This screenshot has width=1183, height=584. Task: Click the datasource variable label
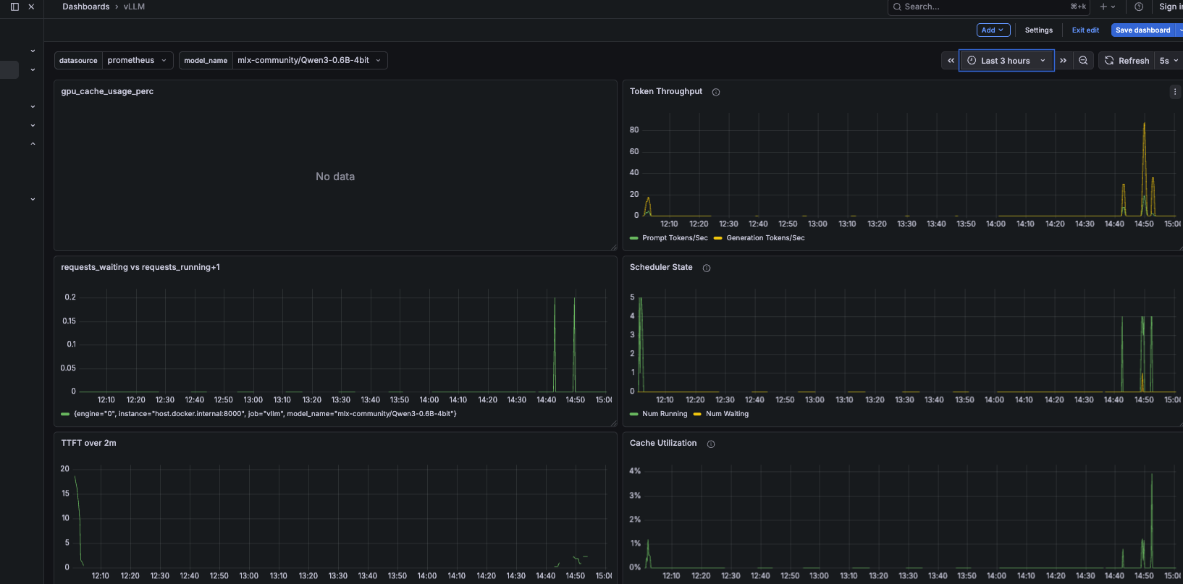tap(78, 60)
